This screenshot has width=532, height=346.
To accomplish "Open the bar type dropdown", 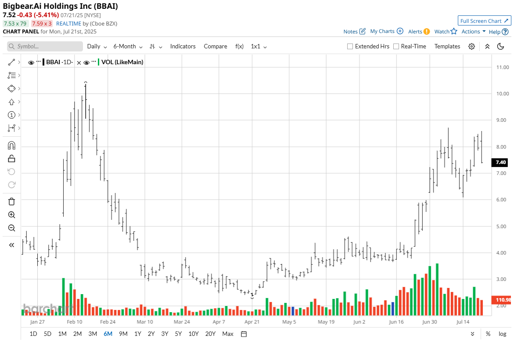I will coord(156,46).
